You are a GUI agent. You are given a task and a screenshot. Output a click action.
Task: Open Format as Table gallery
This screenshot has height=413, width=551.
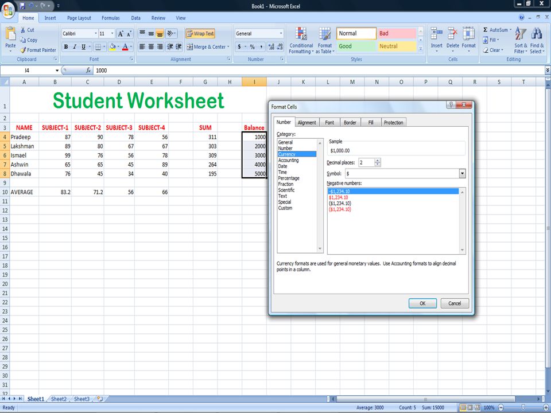pyautogui.click(x=325, y=40)
